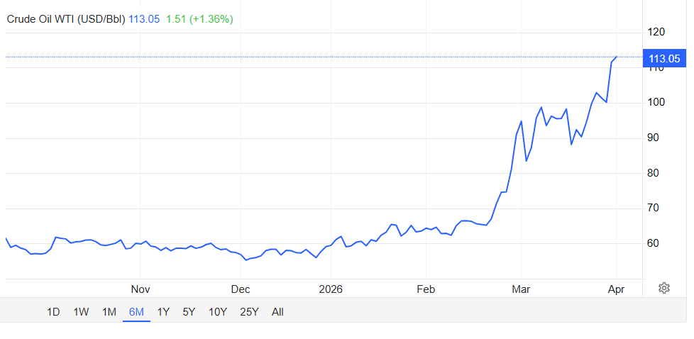Click the 113.05 current price badge
The height and width of the screenshot is (339, 694).
coord(664,59)
